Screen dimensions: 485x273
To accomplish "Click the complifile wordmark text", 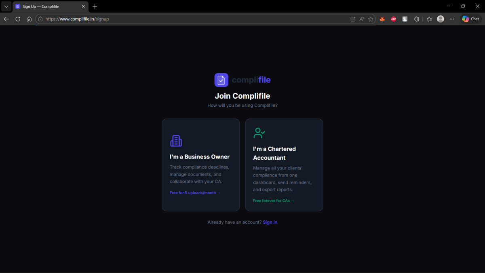I will point(251,80).
